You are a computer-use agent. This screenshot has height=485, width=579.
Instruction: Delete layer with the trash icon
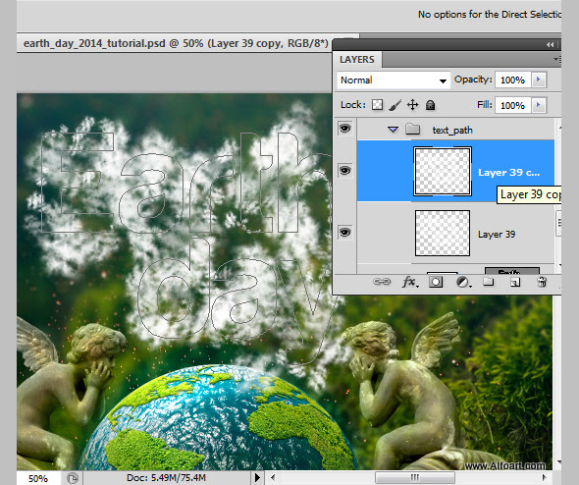coord(542,282)
